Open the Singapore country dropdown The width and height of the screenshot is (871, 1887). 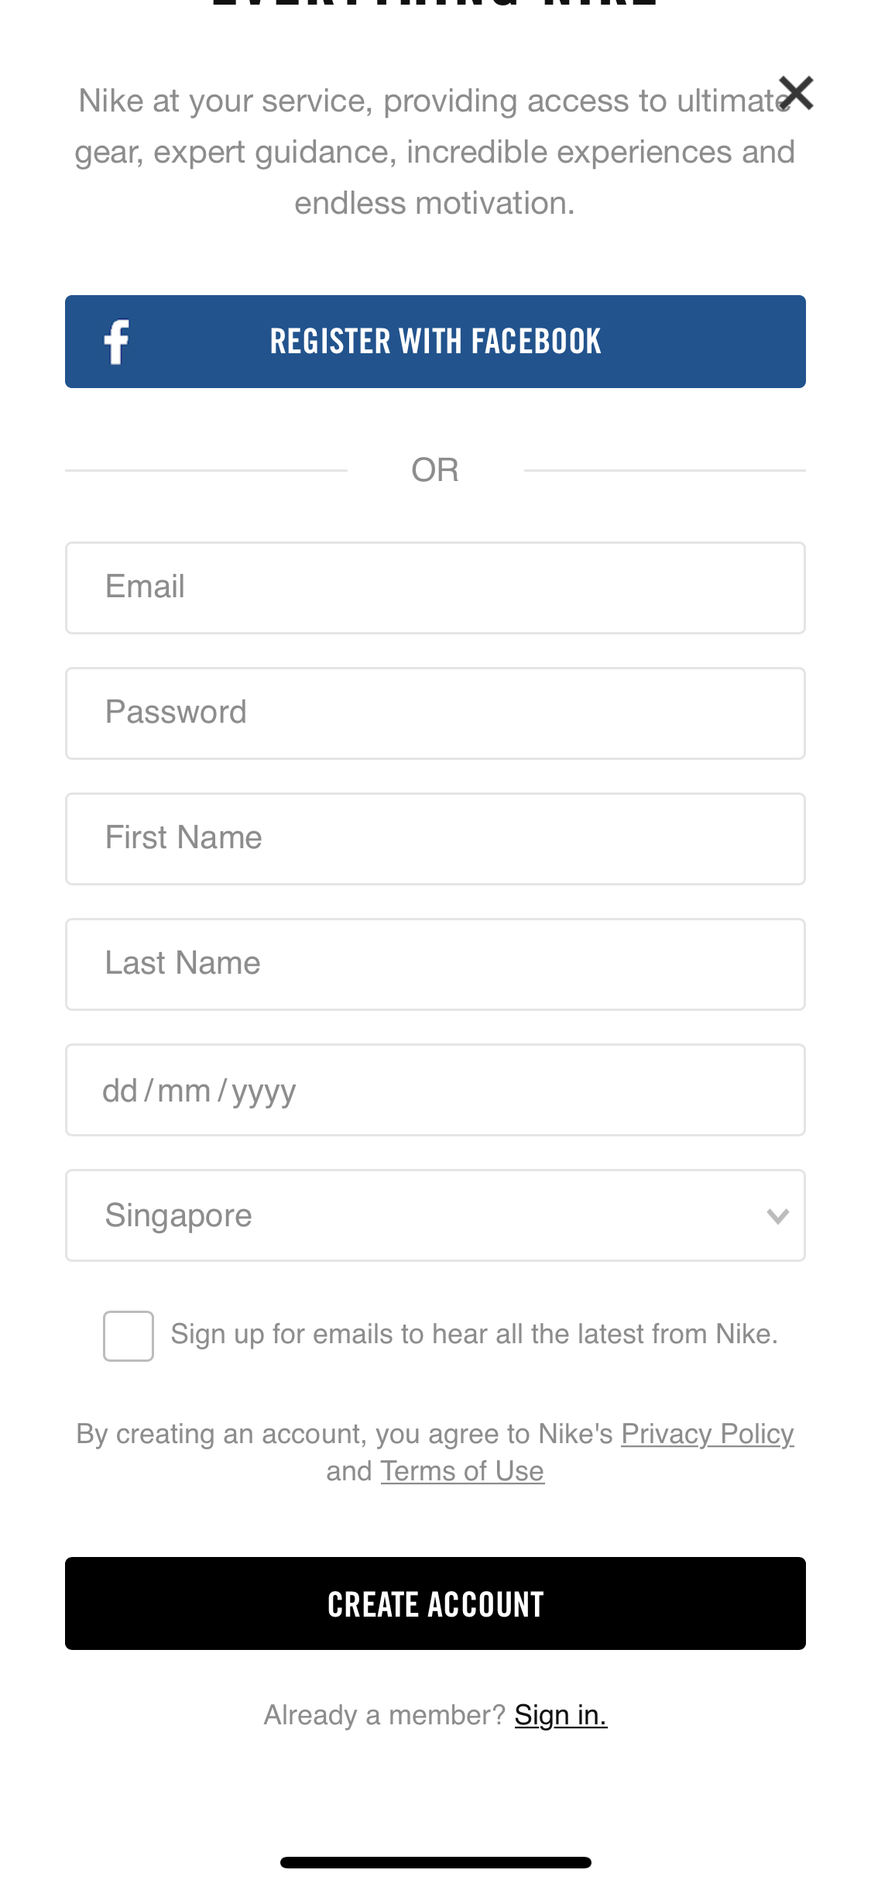[435, 1215]
